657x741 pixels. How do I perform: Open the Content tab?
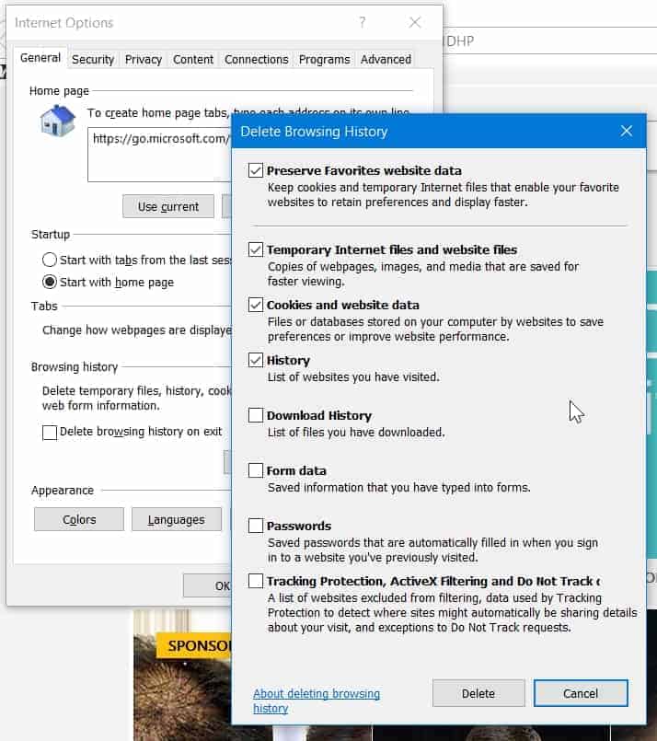192,60
